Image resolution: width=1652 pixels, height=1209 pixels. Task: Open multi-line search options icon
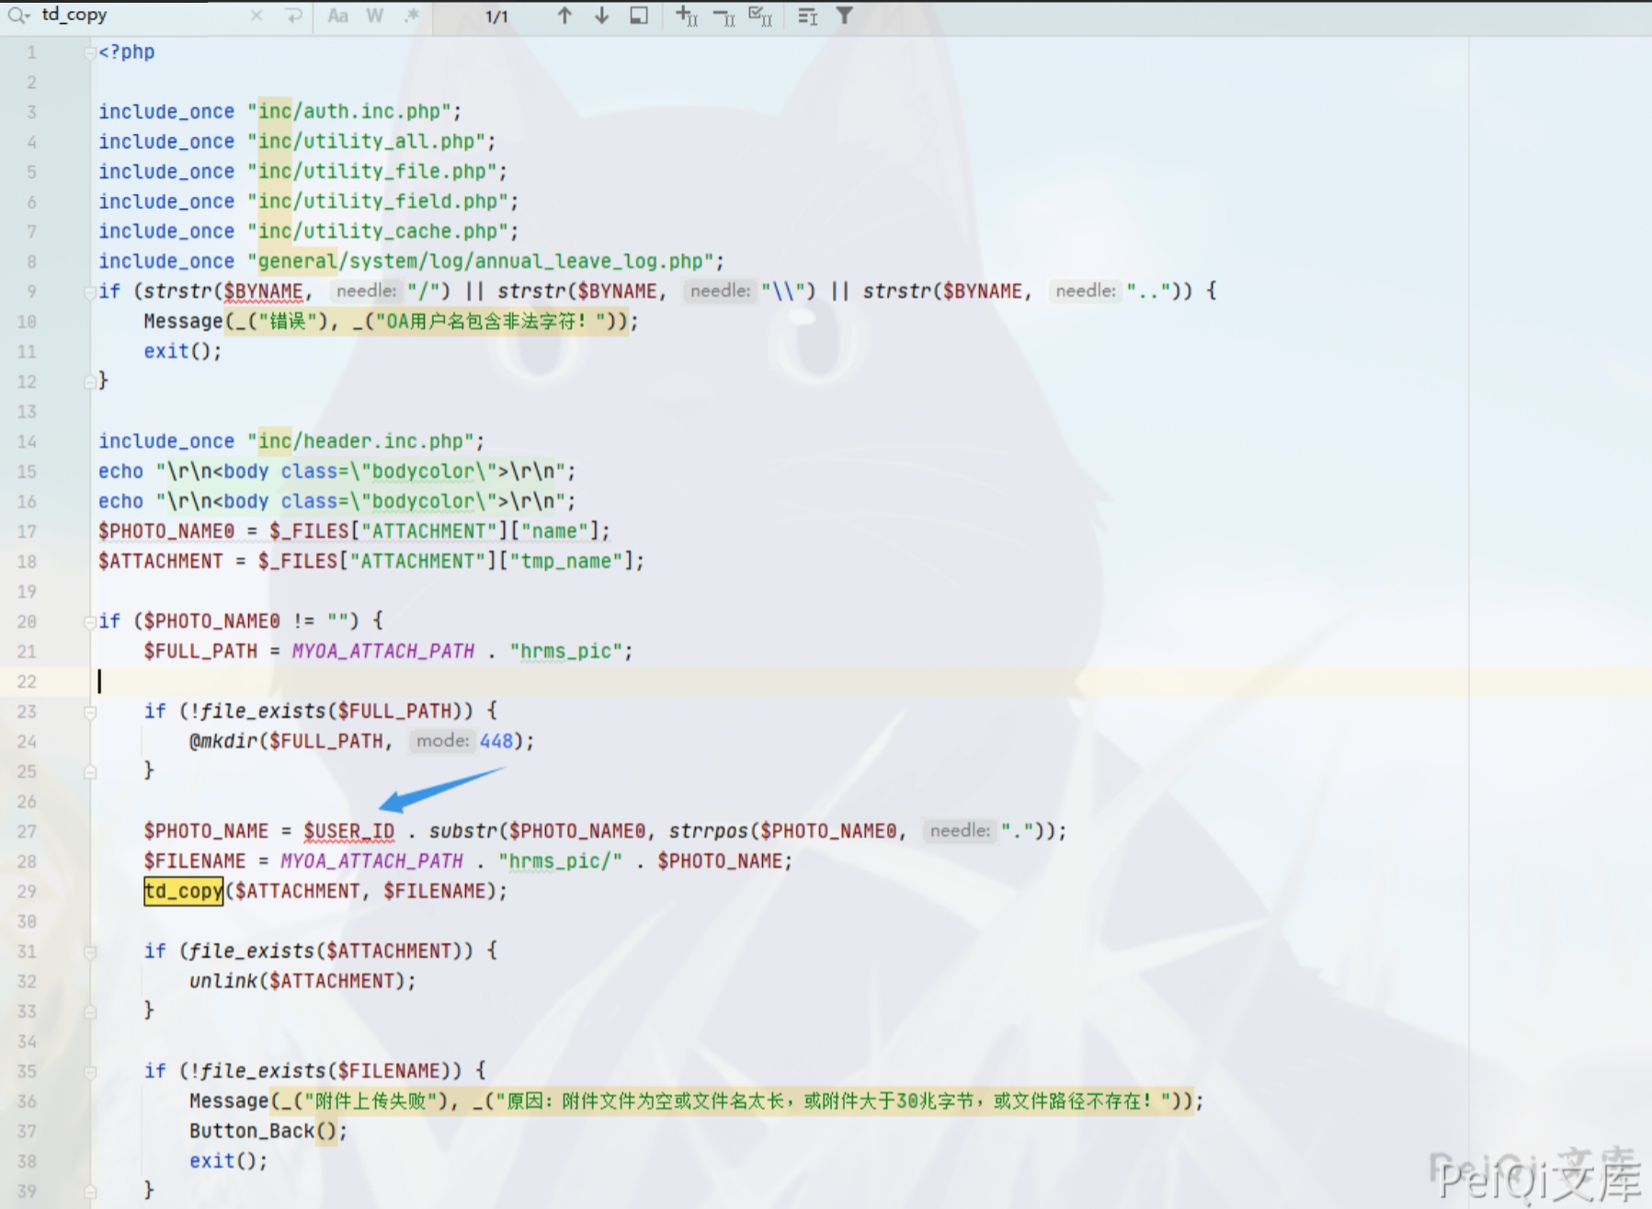[807, 16]
